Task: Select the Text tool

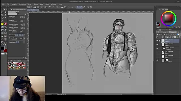Action: pos(5,42)
